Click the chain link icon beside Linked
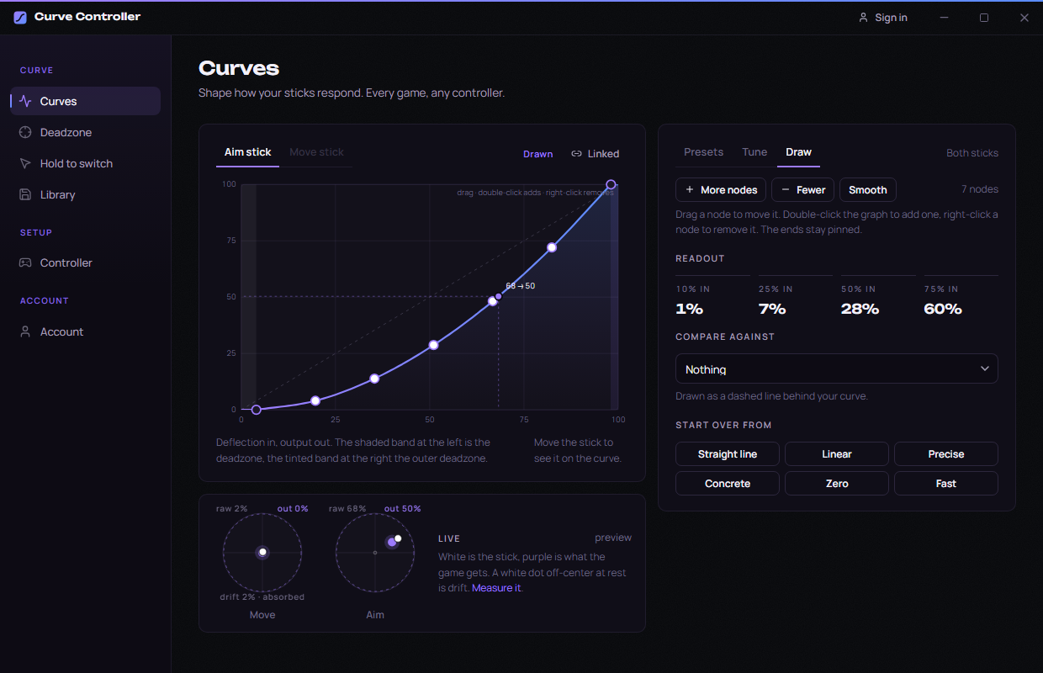Screen dimensions: 1043x673 point(576,154)
